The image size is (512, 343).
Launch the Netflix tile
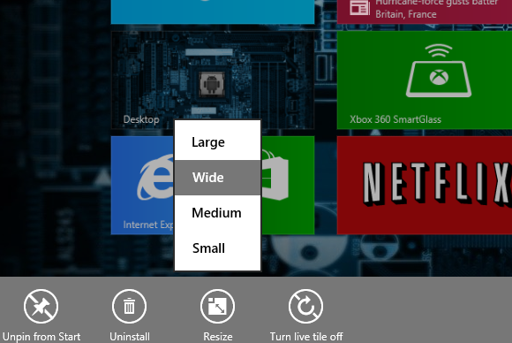(425, 186)
